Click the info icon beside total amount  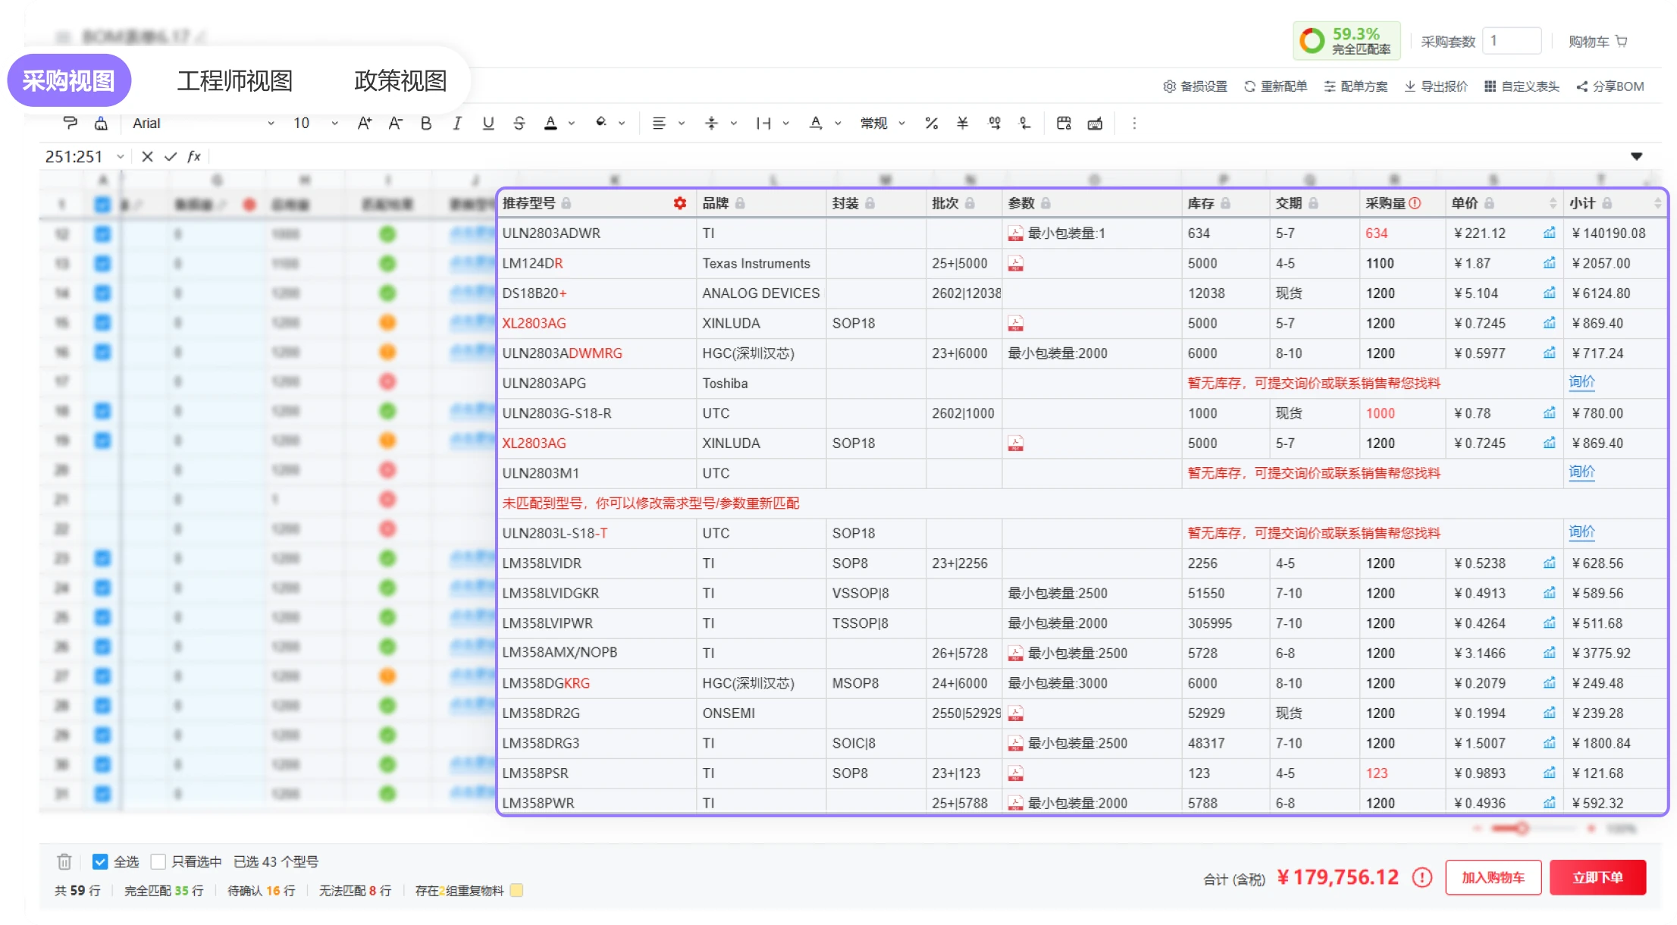[1422, 877]
